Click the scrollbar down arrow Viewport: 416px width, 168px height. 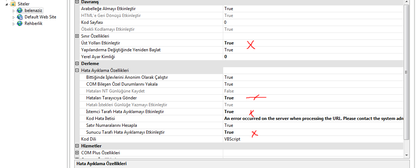tap(406, 155)
